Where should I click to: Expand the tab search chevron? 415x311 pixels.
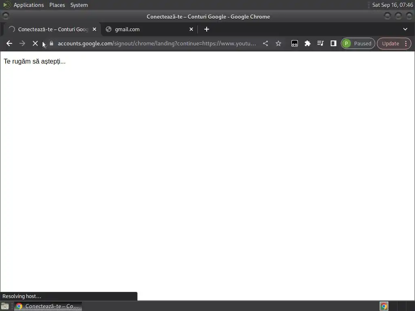pyautogui.click(x=405, y=29)
